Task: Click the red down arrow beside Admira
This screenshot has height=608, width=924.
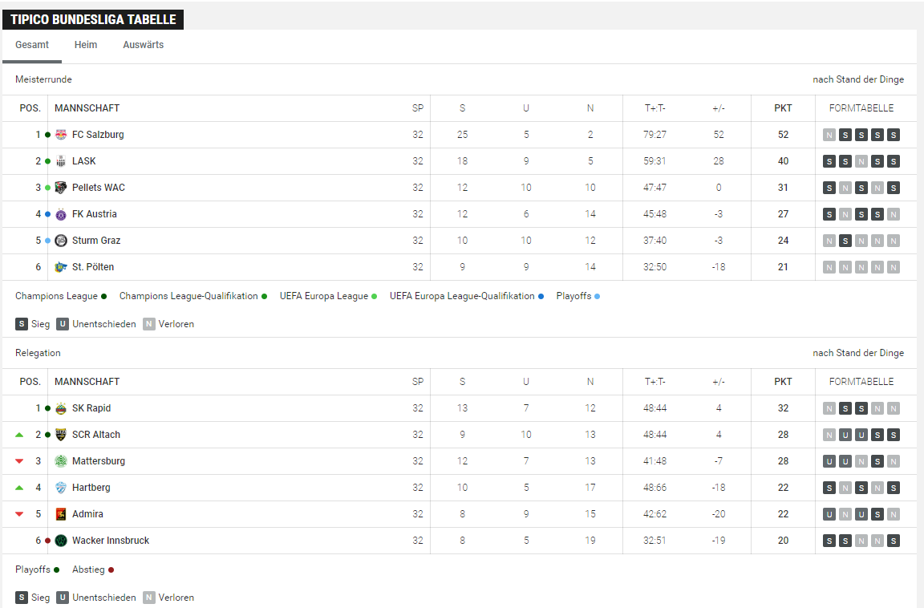Action: click(x=19, y=514)
